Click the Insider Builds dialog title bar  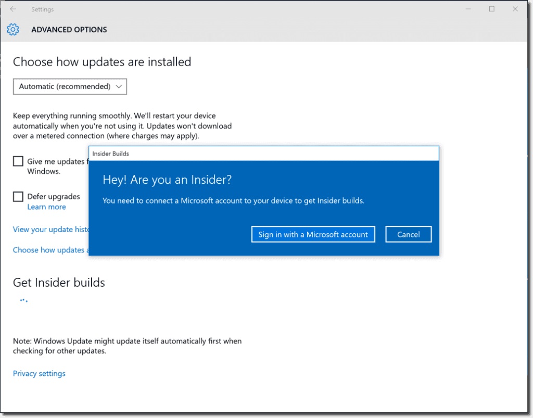tap(264, 154)
